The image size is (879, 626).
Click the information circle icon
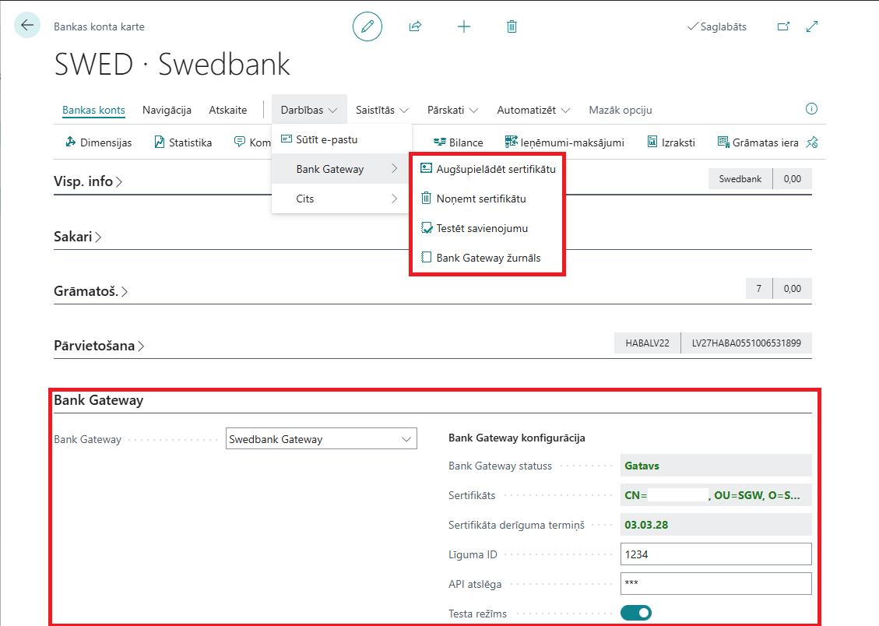click(811, 109)
